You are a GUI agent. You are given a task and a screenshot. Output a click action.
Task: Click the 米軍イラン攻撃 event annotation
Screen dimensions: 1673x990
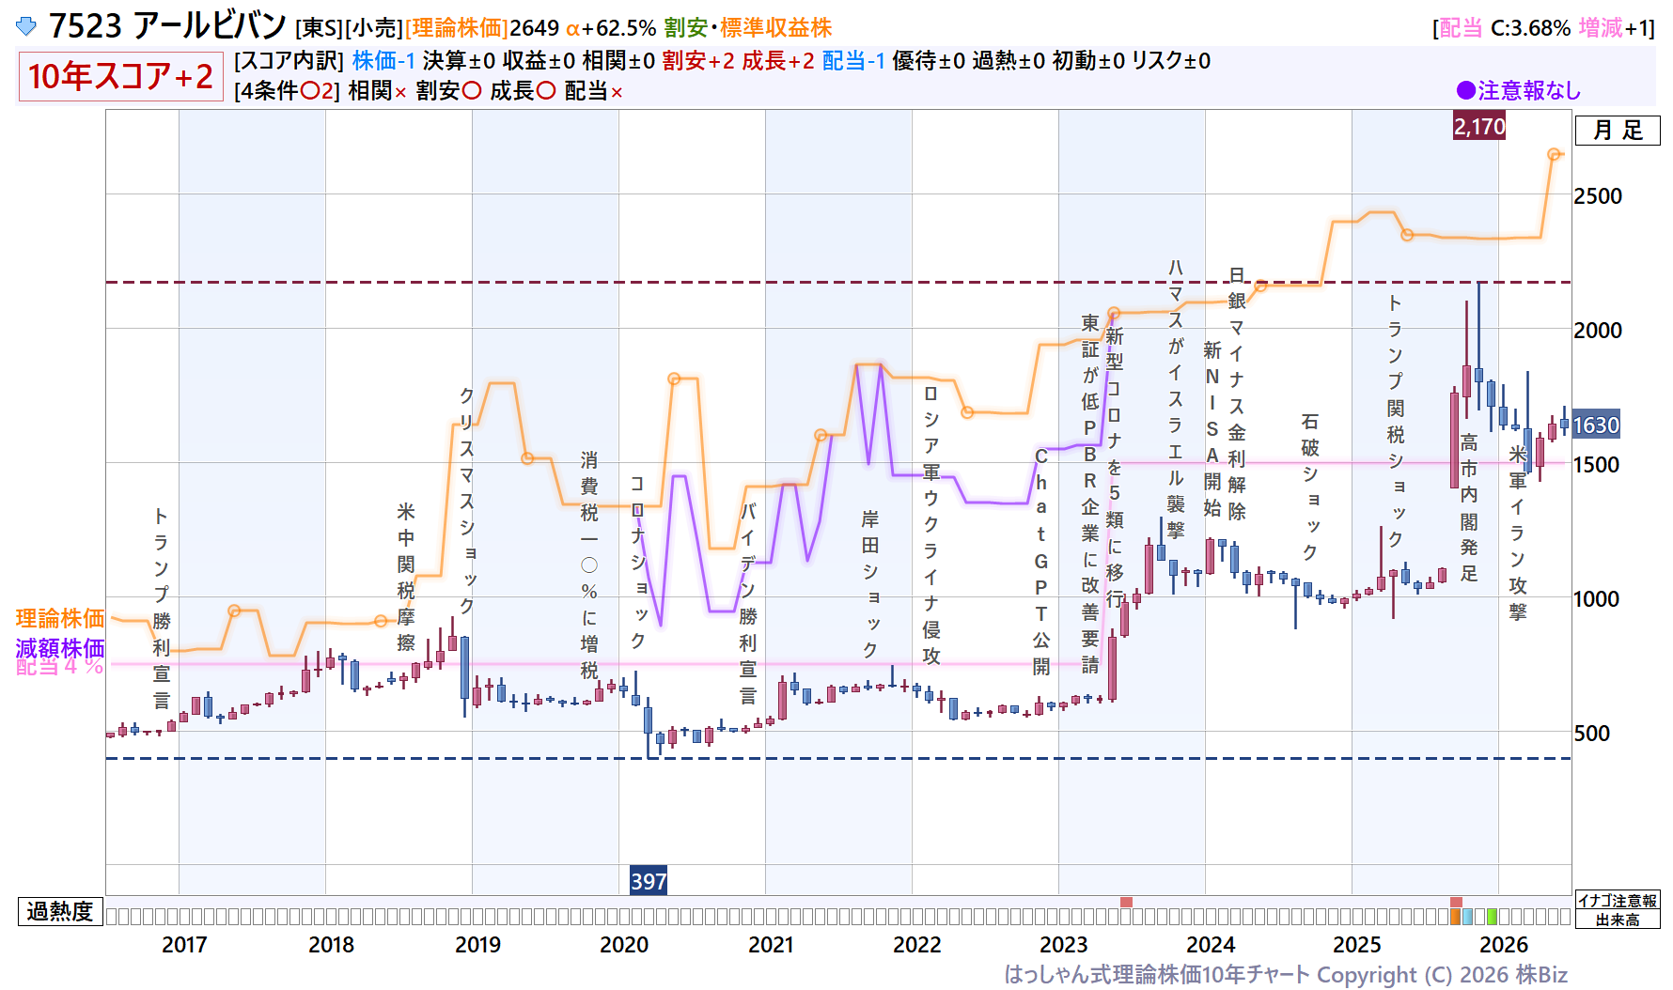tap(1518, 533)
